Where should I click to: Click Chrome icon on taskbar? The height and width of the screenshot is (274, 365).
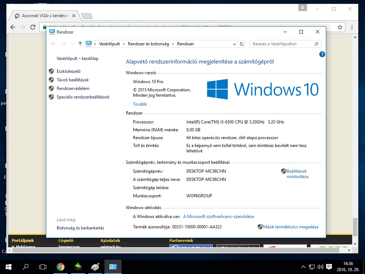coord(61,267)
